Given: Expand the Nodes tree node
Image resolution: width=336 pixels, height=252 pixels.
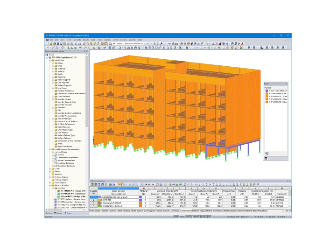Looking at the screenshot, I should [53, 63].
